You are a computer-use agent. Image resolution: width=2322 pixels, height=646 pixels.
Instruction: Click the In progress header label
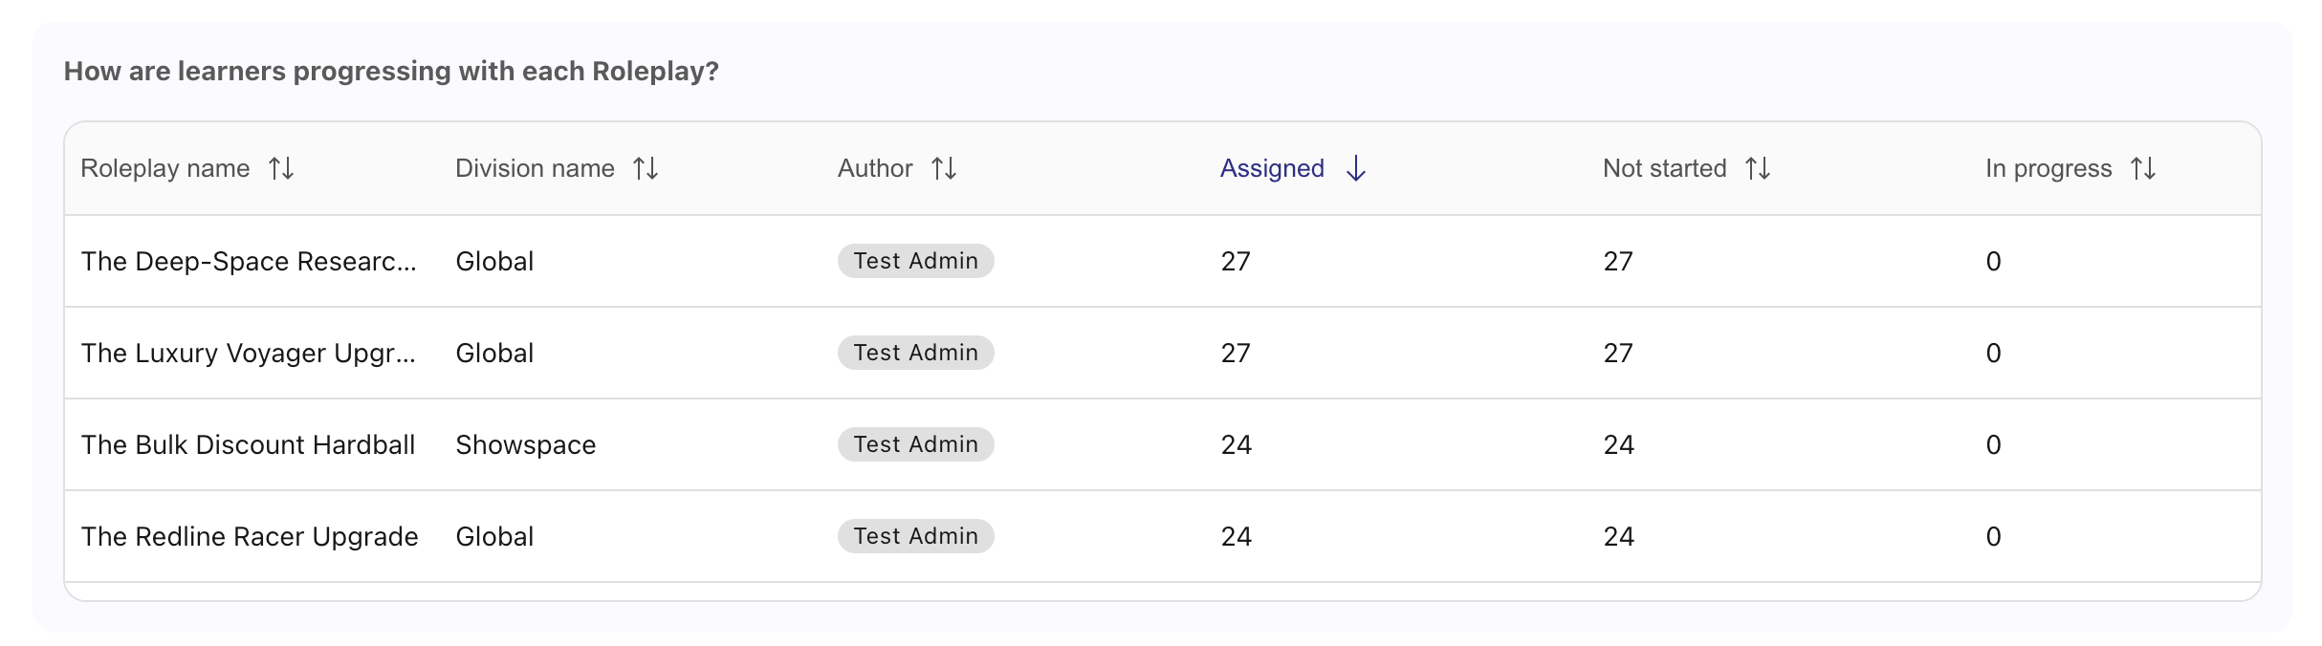pos(2048,169)
